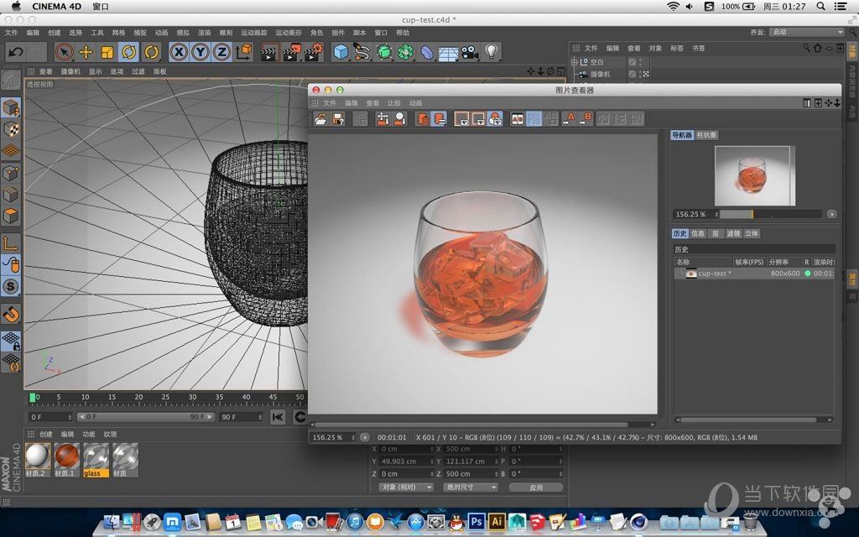Save image as in Picture Viewer
The width and height of the screenshot is (859, 537).
pos(338,119)
